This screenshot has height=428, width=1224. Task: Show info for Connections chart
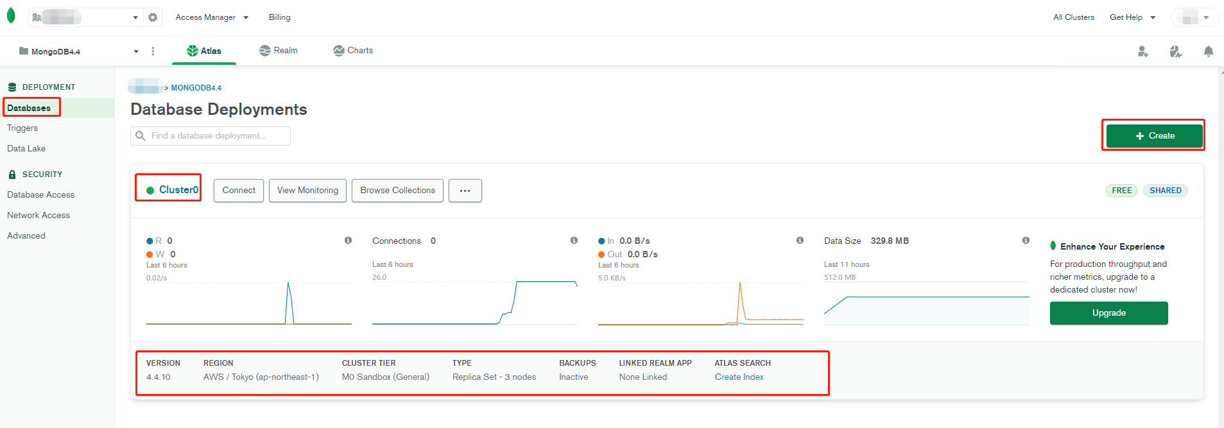point(574,241)
